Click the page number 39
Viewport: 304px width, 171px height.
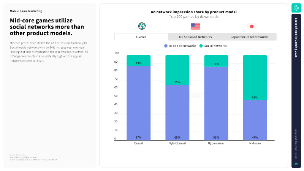pyautogui.click(x=296, y=164)
